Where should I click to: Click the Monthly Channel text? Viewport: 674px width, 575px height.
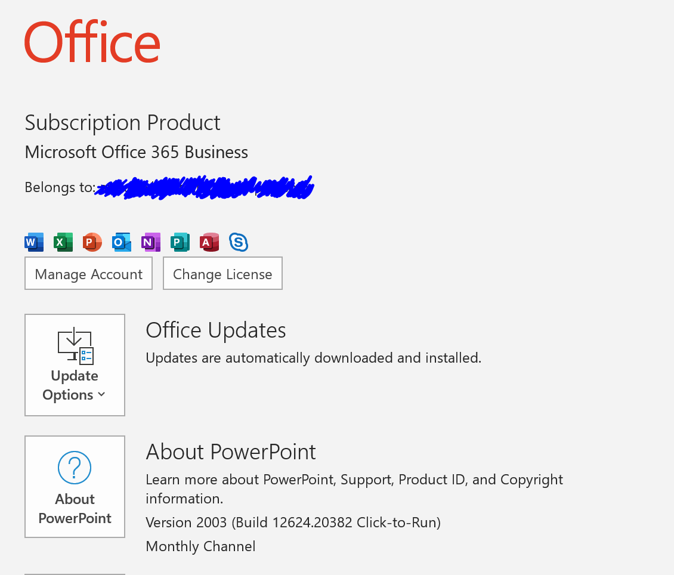201,546
